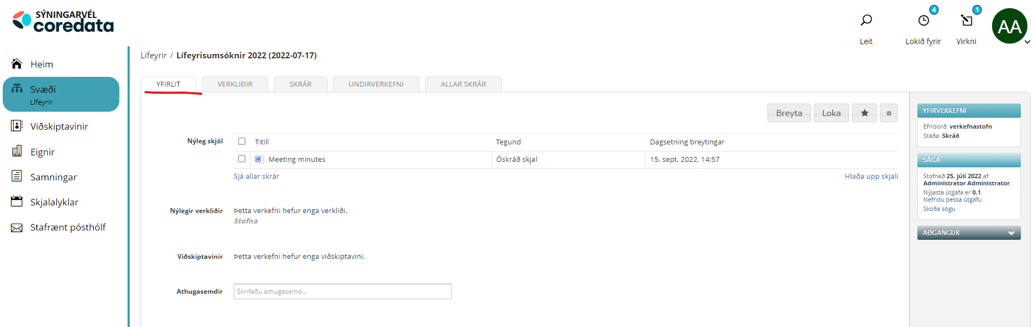Switch to the VERKLIÐIR tab
This screenshot has height=327, width=1034.
tap(235, 84)
